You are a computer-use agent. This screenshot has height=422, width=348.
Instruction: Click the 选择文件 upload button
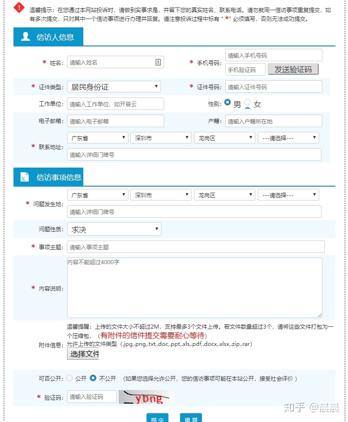83,354
